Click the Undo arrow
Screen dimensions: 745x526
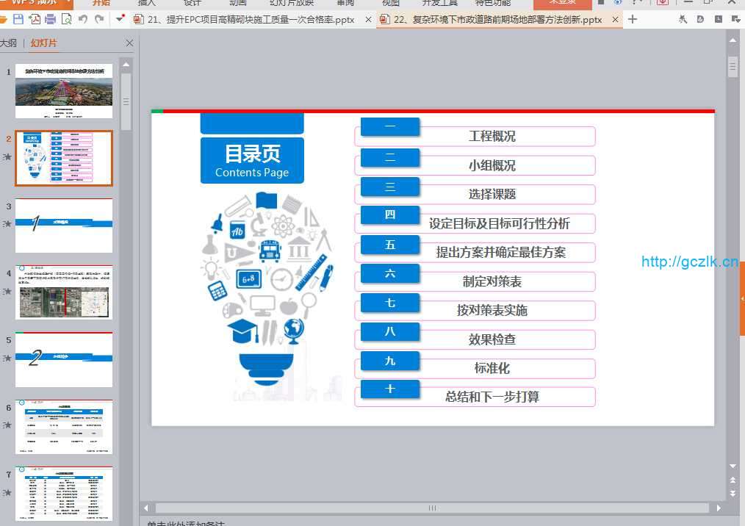[x=83, y=20]
